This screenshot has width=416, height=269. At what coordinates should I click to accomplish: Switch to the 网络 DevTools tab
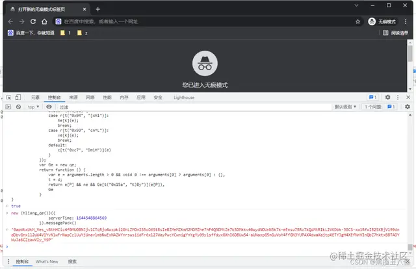point(90,97)
